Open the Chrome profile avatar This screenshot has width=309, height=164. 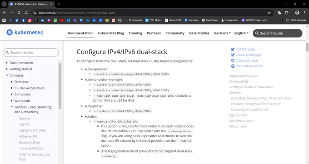[x=297, y=13]
